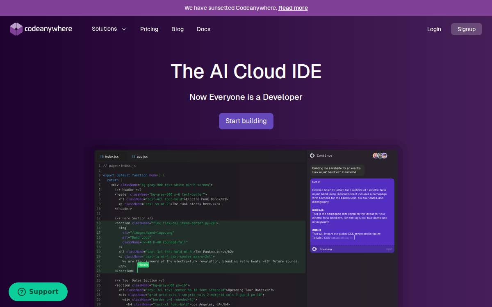492x307 pixels.
Task: Click the Codeanywhere cube logo
Action: click(x=16, y=29)
